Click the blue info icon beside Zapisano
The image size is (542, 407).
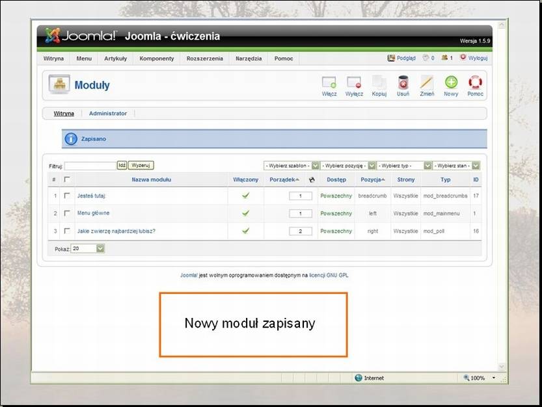(71, 139)
